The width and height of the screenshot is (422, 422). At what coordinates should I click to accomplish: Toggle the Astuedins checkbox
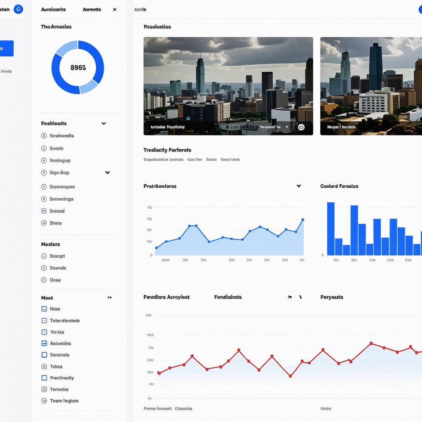[45, 343]
